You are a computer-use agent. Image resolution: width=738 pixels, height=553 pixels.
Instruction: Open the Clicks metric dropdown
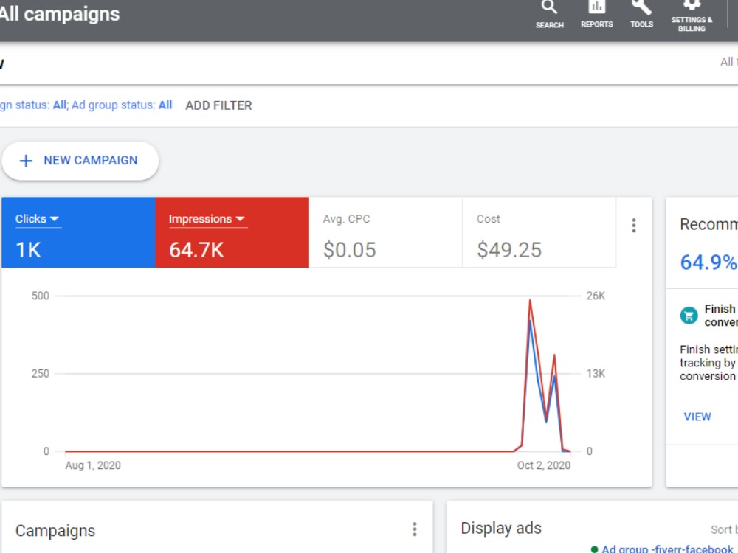click(x=37, y=219)
